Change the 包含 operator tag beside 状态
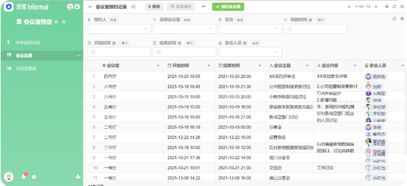Image resolution: width=407 pixels, height=186 pixels. pyautogui.click(x=240, y=20)
